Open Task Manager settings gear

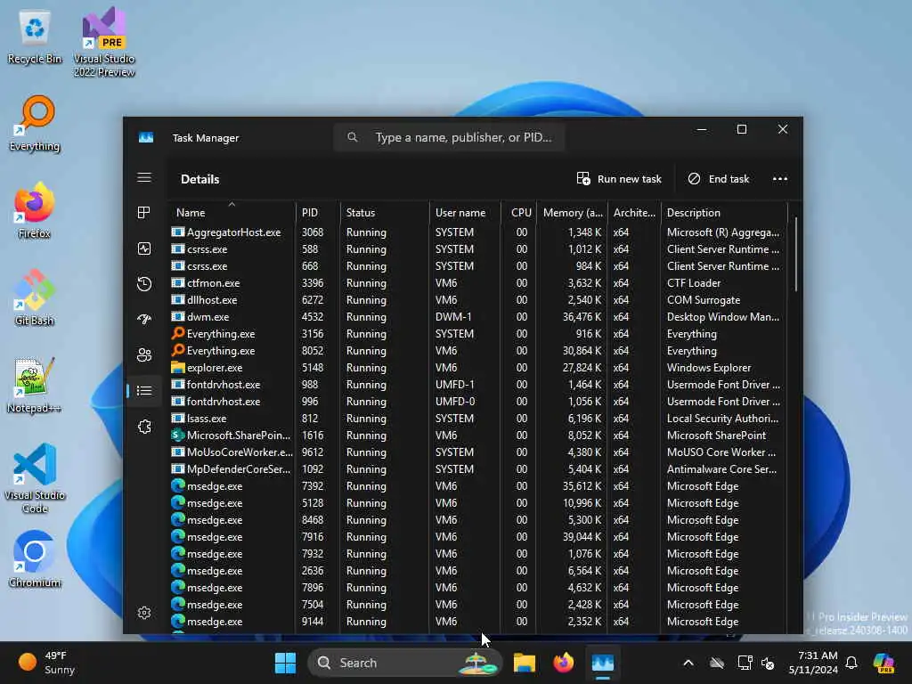(144, 613)
